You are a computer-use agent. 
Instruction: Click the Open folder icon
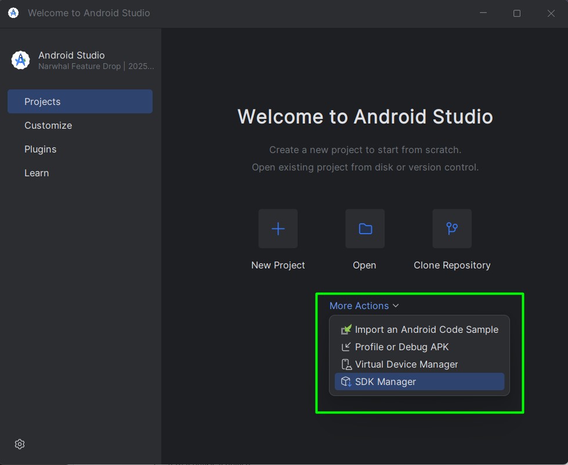(x=365, y=229)
